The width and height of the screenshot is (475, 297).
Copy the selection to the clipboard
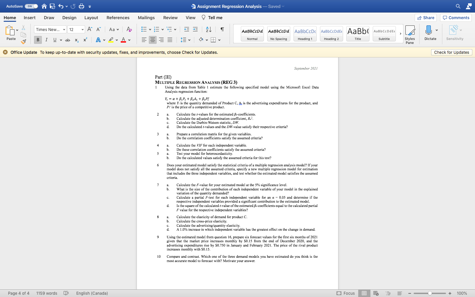pyautogui.click(x=23, y=35)
